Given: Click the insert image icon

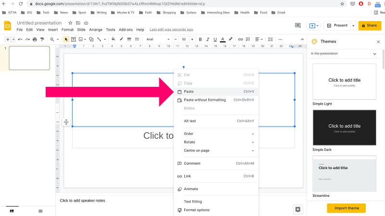Looking at the screenshot, I should pos(81,39).
